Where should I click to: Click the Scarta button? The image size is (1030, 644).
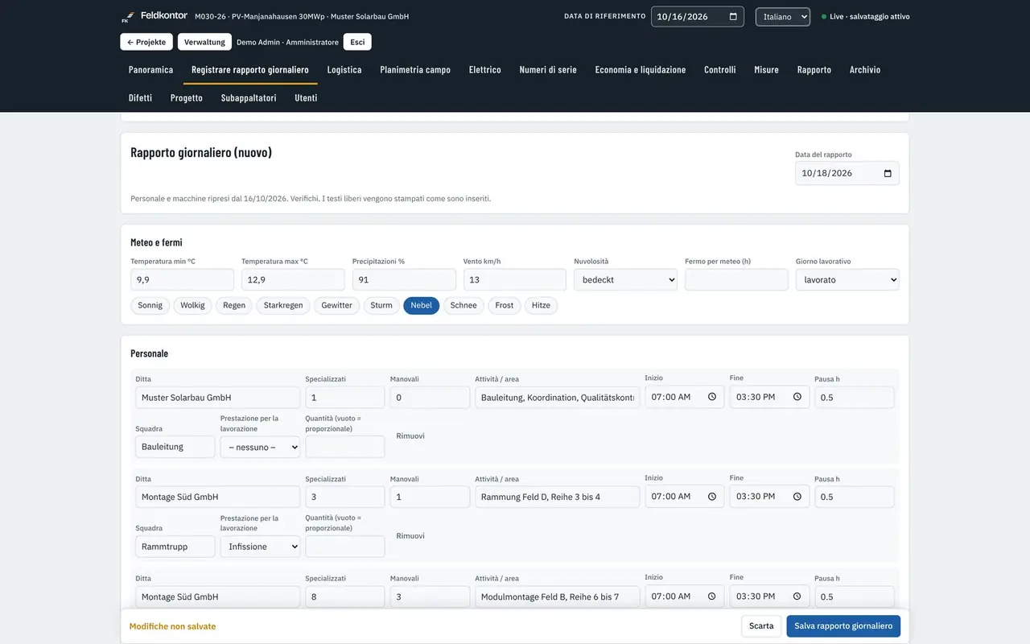[x=761, y=626]
